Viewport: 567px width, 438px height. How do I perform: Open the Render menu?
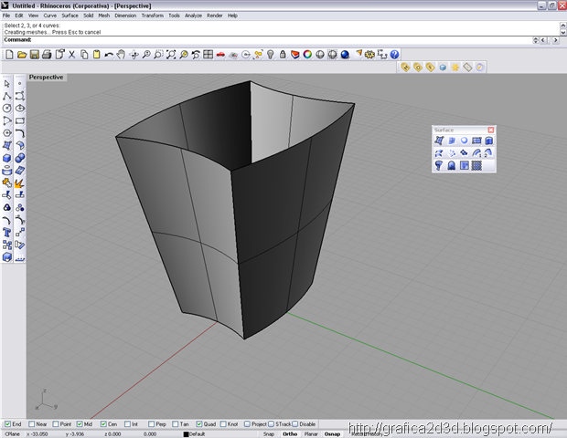215,16
